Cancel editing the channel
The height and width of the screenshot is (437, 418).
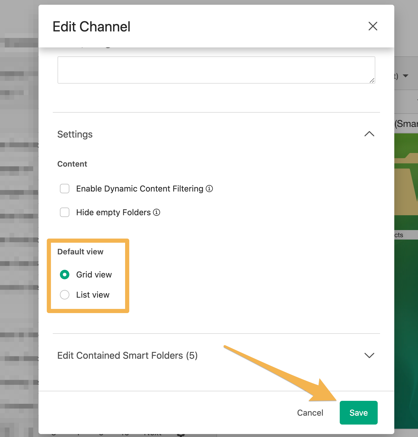pos(310,413)
